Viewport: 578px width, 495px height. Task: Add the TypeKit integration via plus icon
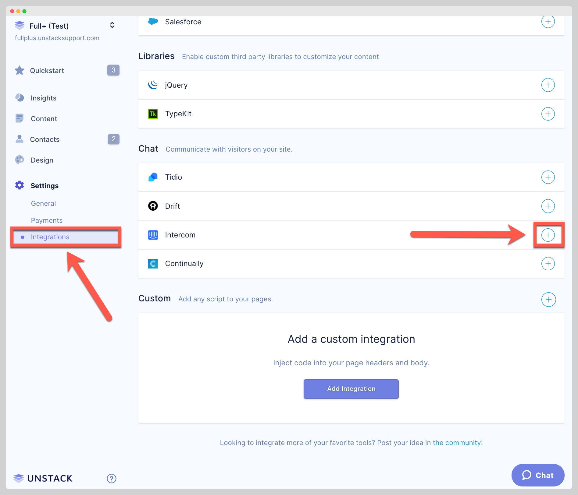(548, 114)
